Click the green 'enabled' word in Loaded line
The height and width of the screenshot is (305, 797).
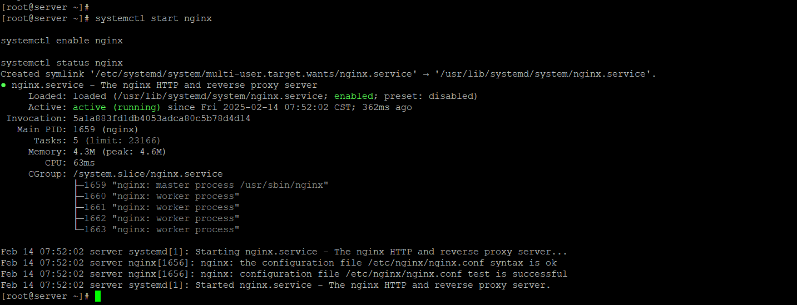coord(354,96)
